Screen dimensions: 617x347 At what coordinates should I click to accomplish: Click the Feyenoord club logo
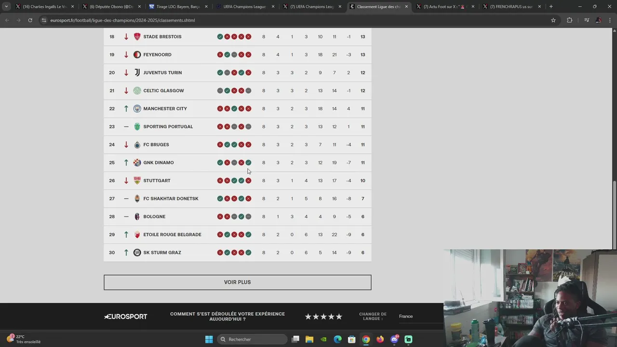pos(137,54)
